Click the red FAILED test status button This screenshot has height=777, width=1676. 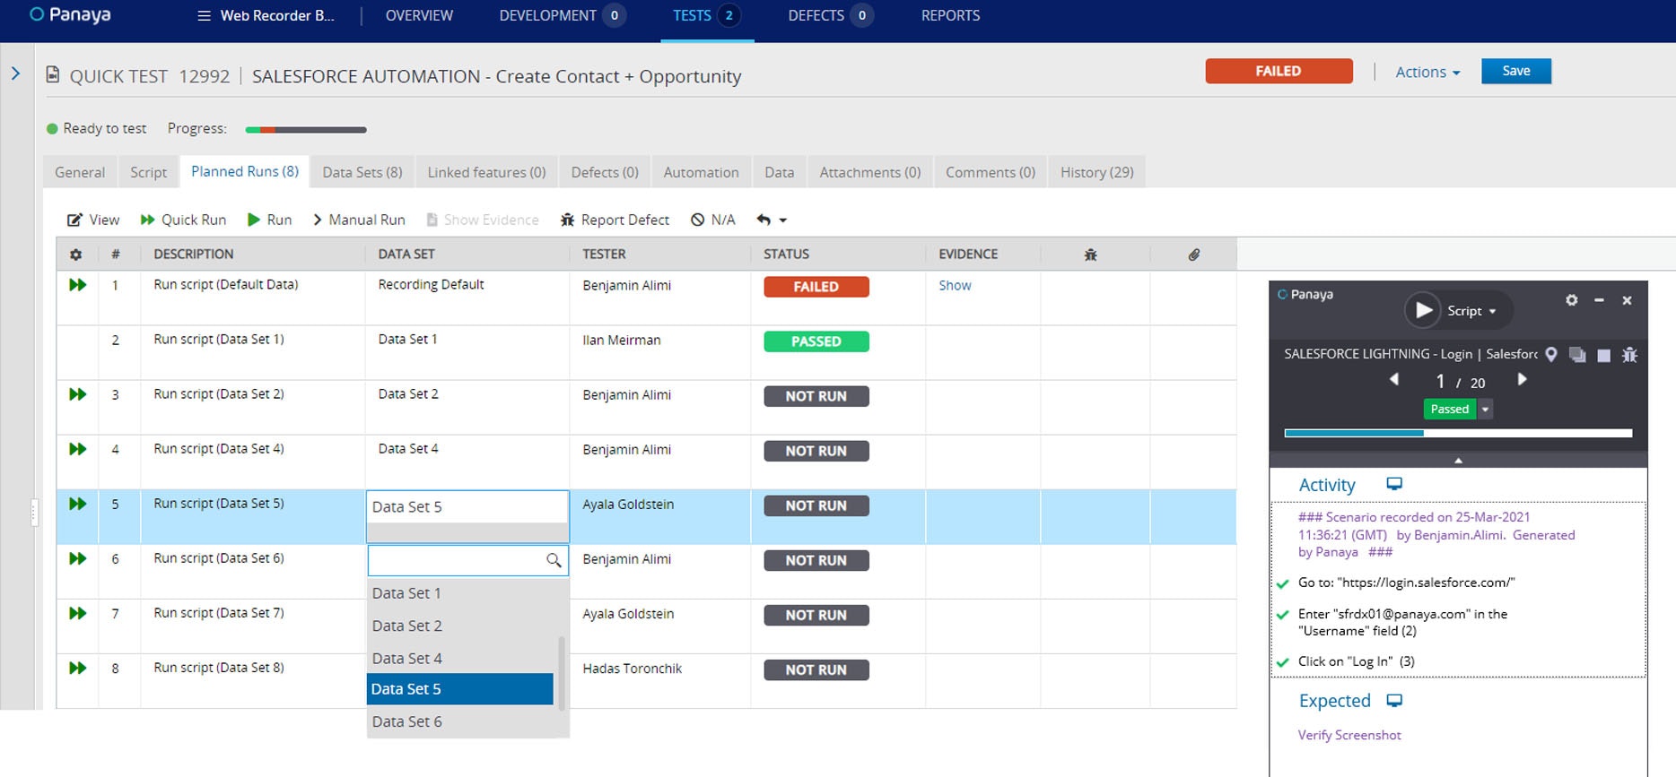[1279, 71]
